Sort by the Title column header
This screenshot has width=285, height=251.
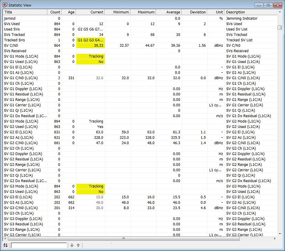25,12
